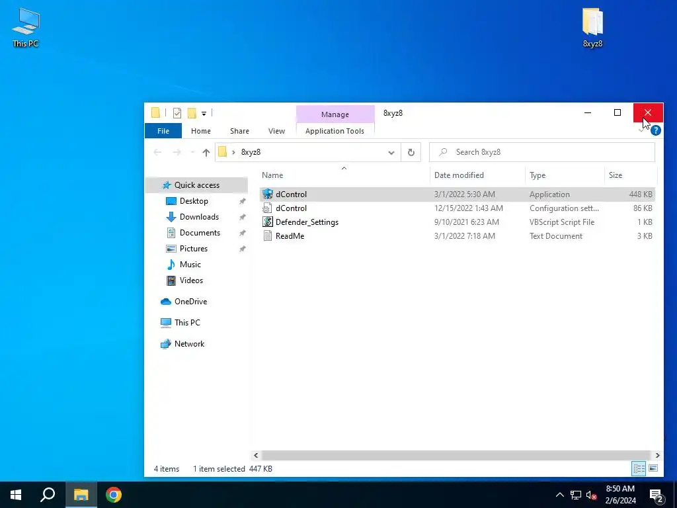Open the File menu

[163, 131]
